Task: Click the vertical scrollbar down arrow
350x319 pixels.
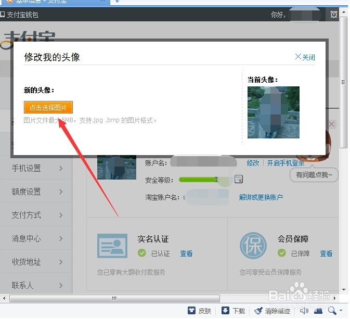Action: [x=344, y=290]
